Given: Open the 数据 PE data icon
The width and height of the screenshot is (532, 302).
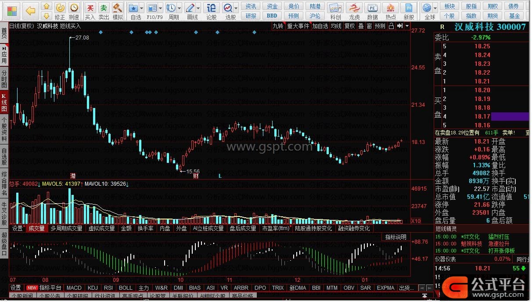Looking at the screenshot, I should tap(372, 11).
